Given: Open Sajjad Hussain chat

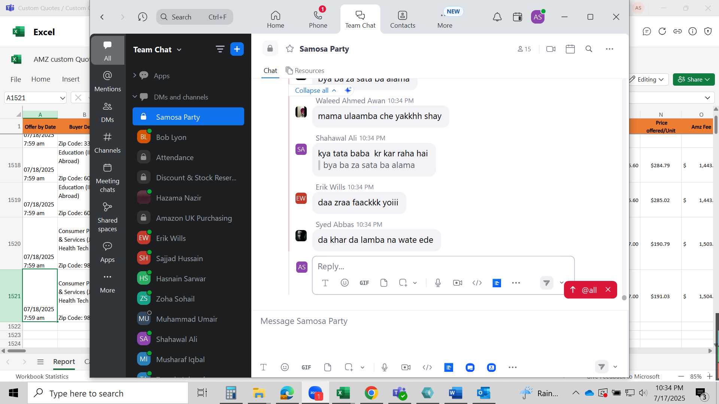Looking at the screenshot, I should [x=188, y=258].
